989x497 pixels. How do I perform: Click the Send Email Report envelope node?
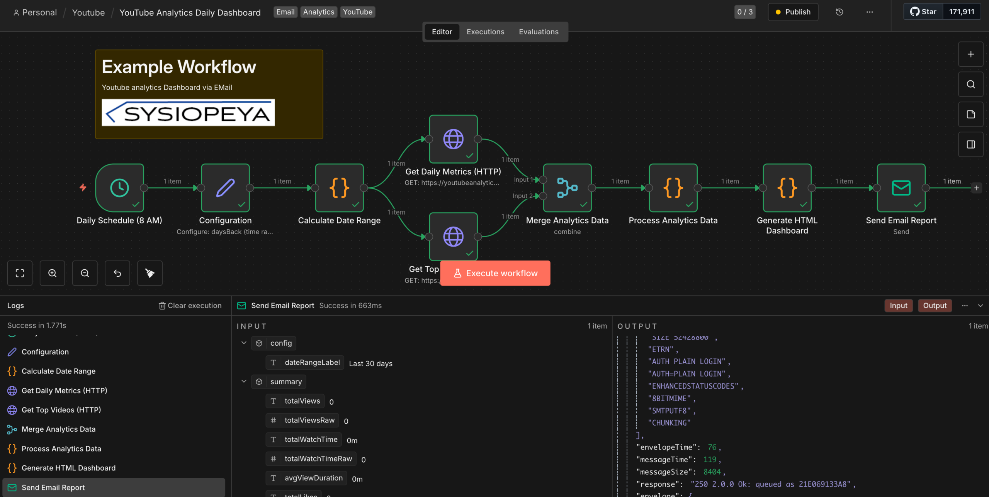click(x=901, y=188)
